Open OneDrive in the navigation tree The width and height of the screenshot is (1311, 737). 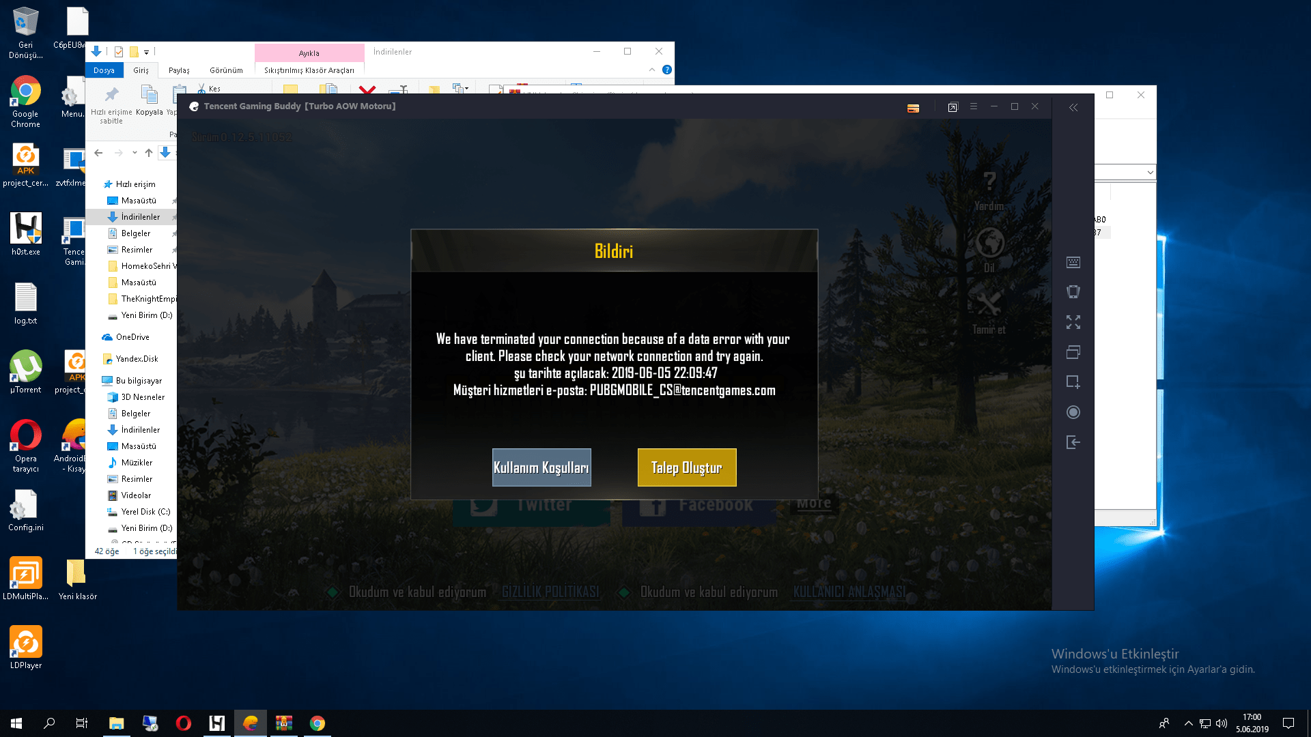(x=126, y=337)
